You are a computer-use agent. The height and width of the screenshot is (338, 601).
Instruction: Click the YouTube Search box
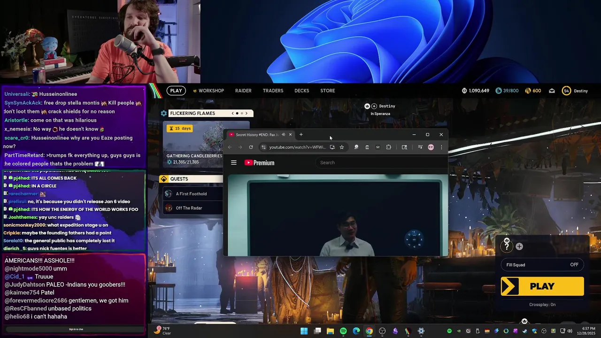[x=382, y=162]
